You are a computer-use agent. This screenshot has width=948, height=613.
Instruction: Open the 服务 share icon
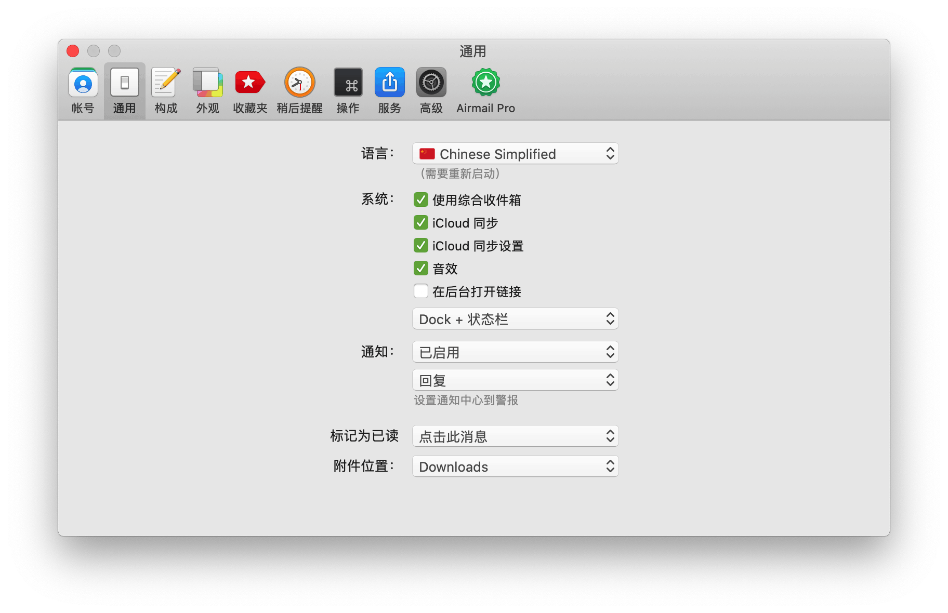[x=389, y=83]
